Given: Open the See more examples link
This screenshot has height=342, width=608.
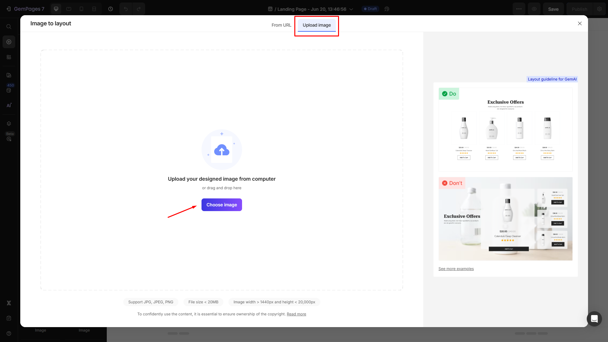Looking at the screenshot, I should click(x=456, y=269).
